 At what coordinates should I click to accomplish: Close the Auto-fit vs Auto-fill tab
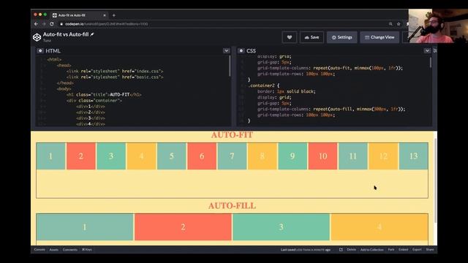click(x=105, y=15)
